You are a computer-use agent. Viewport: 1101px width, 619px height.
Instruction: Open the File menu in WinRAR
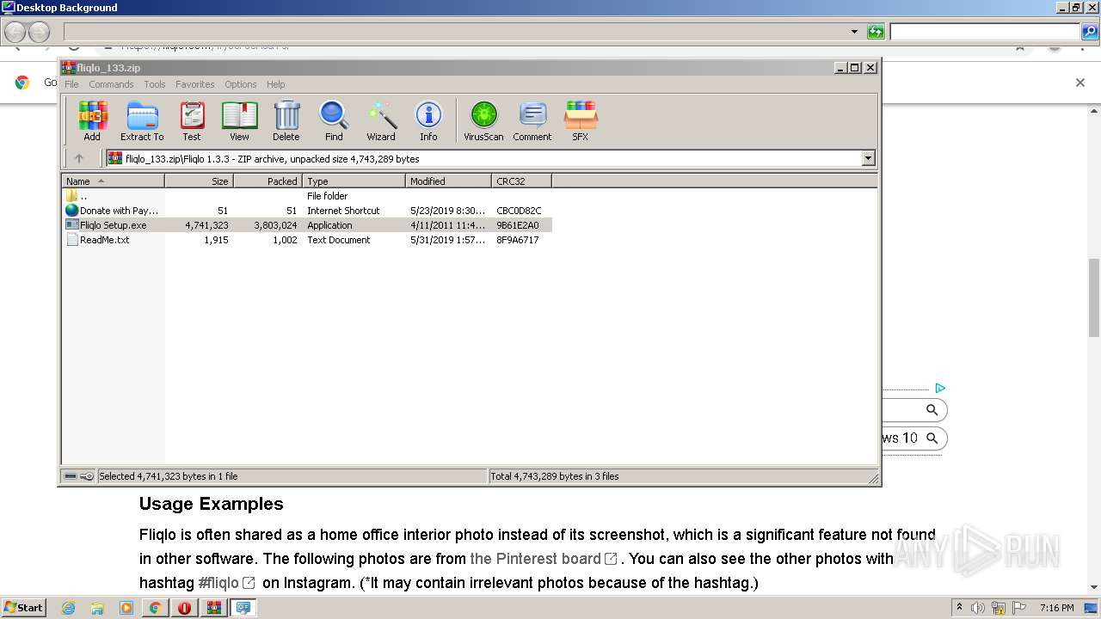click(71, 84)
